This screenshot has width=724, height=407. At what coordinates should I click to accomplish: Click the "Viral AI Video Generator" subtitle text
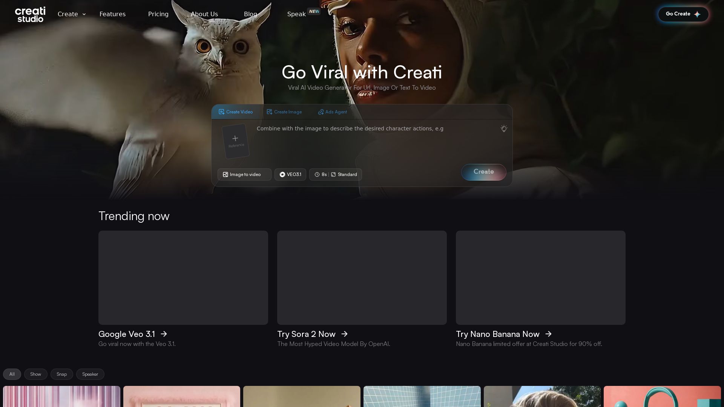(362, 88)
